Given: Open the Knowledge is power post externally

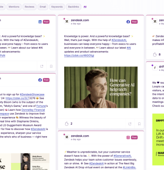Looking at the screenshot, I should click(x=130, y=124).
